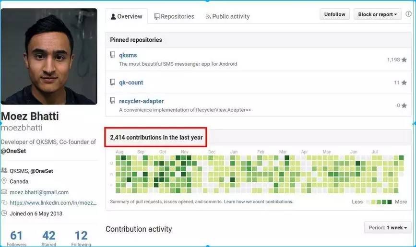416x247 pixels.
Task: Open the qk-count repository link
Action: pyautogui.click(x=131, y=82)
